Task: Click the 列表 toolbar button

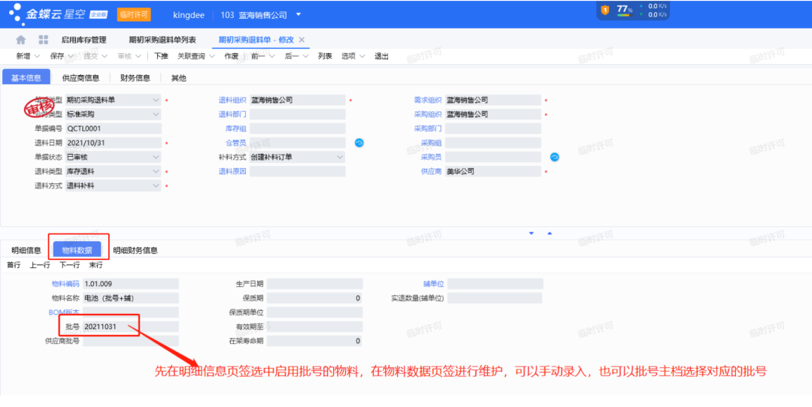Action: pyautogui.click(x=325, y=56)
